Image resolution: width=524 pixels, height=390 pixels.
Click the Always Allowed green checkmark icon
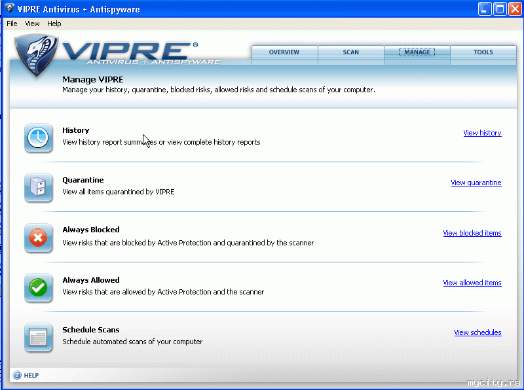tap(39, 287)
